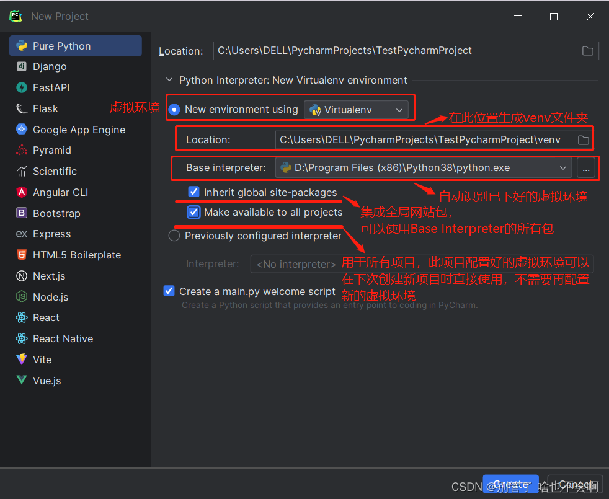This screenshot has width=609, height=499.
Task: Toggle Create a main.py welcome script
Action: pos(169,291)
